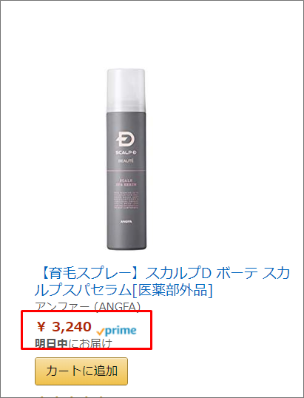Screen dimensions: 304x398
Task: Open the スカルプD ボーテ product title link
Action: (x=163, y=282)
